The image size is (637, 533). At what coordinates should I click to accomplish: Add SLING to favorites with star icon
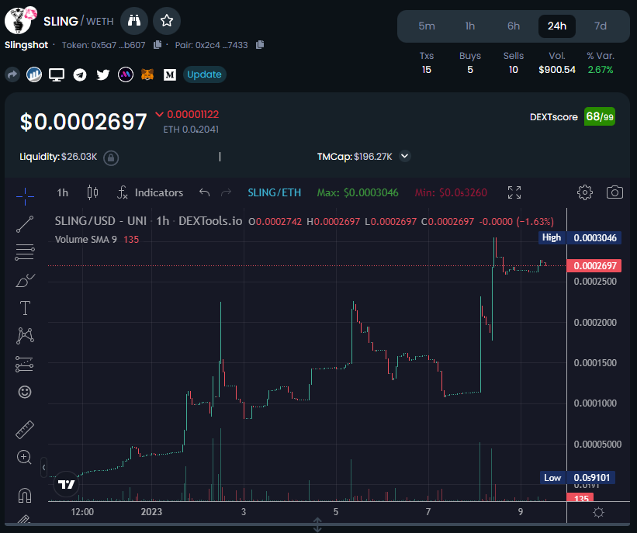pyautogui.click(x=167, y=21)
